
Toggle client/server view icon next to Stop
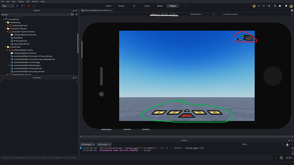click(34, 6)
